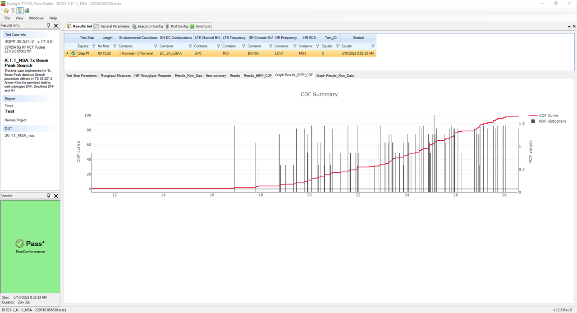Click the fourth toolbar icon with gear
This screenshot has height=313, width=577.
[27, 10]
